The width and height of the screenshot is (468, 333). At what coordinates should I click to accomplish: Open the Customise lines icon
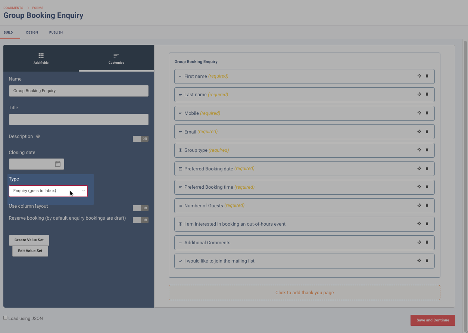(x=116, y=56)
